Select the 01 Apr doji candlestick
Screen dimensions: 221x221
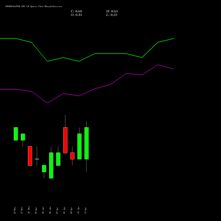pyautogui.click(x=37, y=159)
